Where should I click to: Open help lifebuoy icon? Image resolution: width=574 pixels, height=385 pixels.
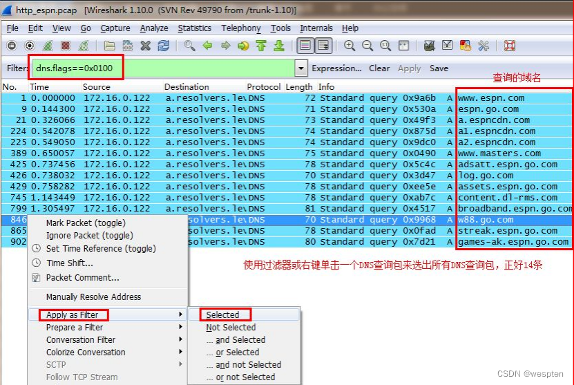(x=510, y=46)
